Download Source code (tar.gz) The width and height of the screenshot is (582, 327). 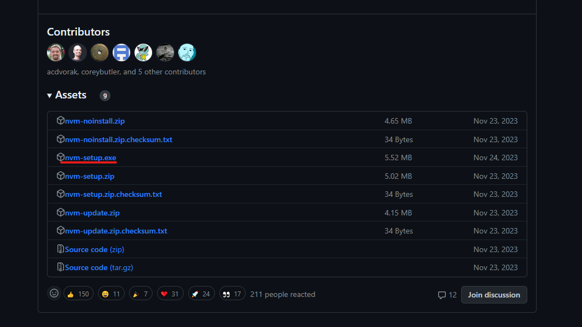[x=98, y=267]
